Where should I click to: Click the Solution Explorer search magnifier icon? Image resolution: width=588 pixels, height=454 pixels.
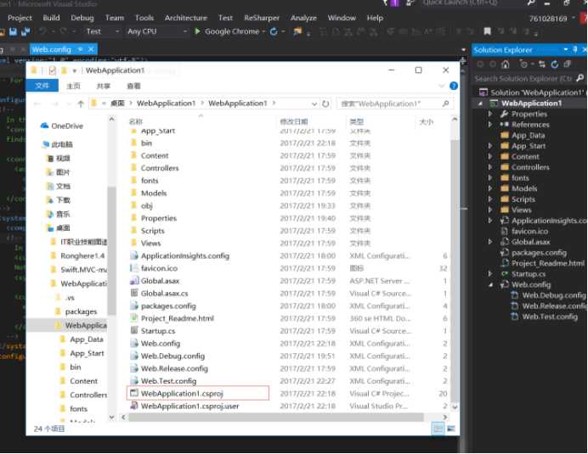pyautogui.click(x=580, y=78)
